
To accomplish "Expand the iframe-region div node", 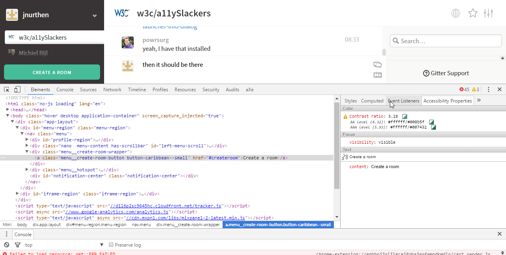I will coord(17,194).
